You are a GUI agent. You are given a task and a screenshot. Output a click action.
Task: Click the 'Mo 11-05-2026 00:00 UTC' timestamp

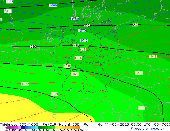[125, 125]
